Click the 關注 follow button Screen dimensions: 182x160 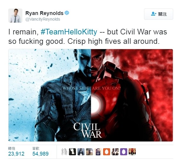point(158,14)
